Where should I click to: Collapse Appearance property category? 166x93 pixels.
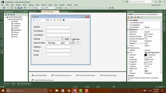click(128, 29)
